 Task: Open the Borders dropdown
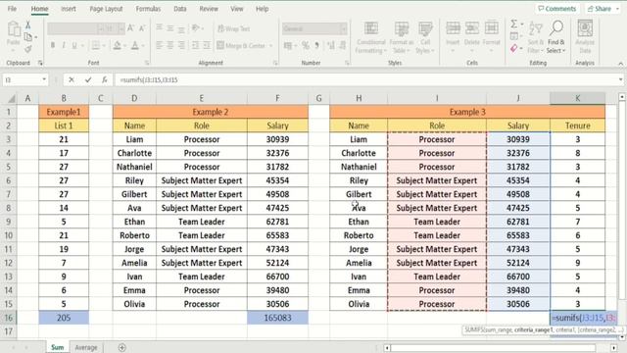point(104,46)
